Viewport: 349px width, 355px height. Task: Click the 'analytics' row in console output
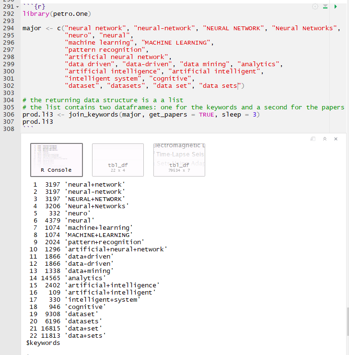pyautogui.click(x=84, y=278)
